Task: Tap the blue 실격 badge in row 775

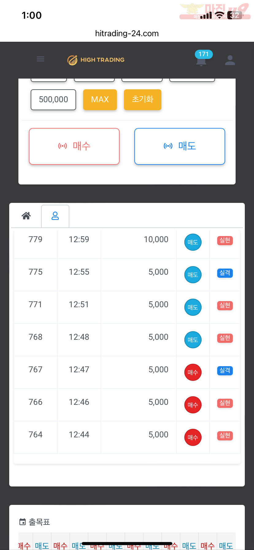Action: click(225, 273)
